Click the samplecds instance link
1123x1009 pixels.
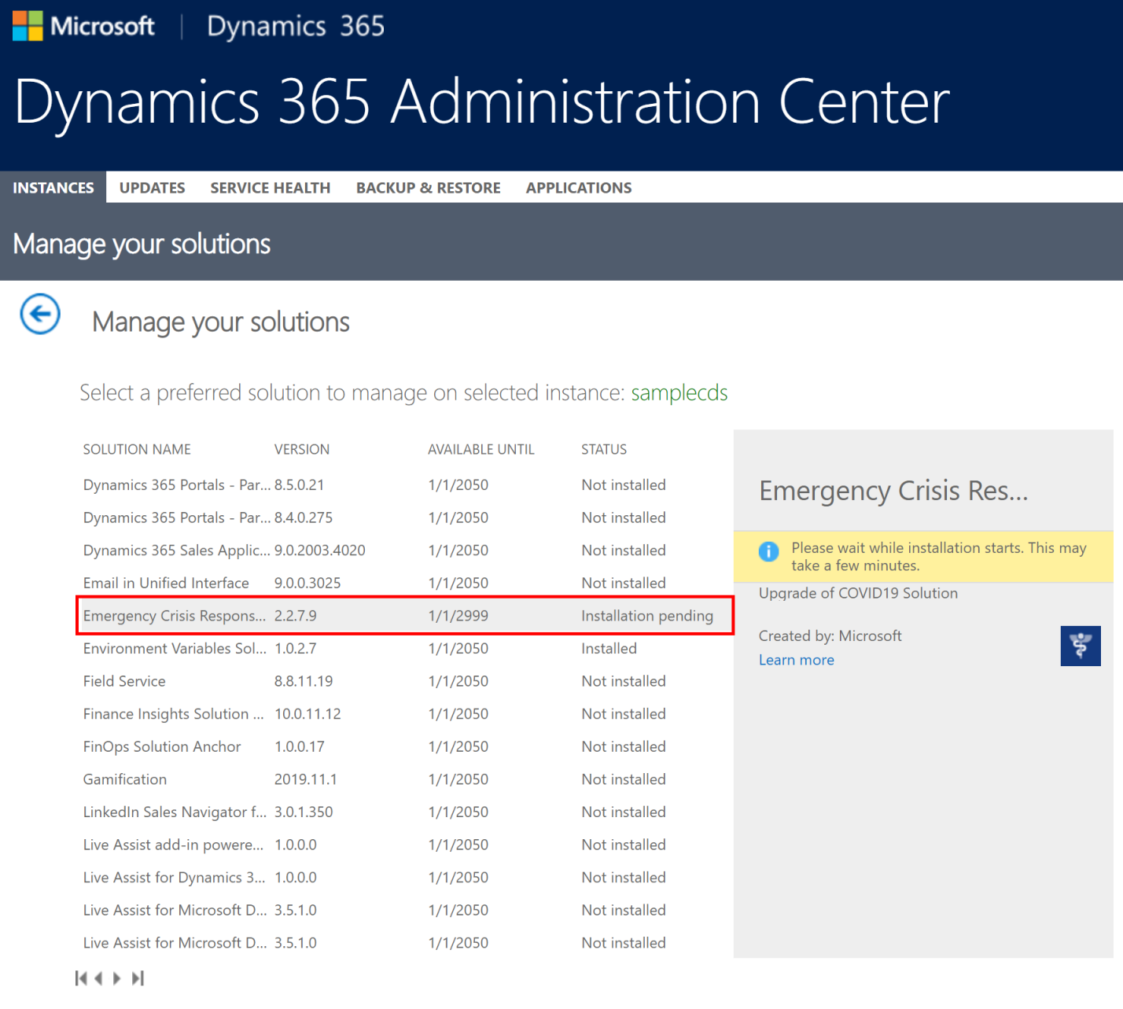click(x=679, y=392)
